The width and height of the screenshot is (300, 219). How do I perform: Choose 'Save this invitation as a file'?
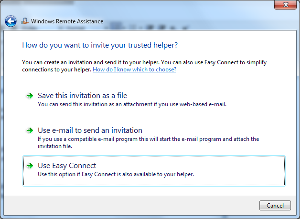[x=82, y=96]
